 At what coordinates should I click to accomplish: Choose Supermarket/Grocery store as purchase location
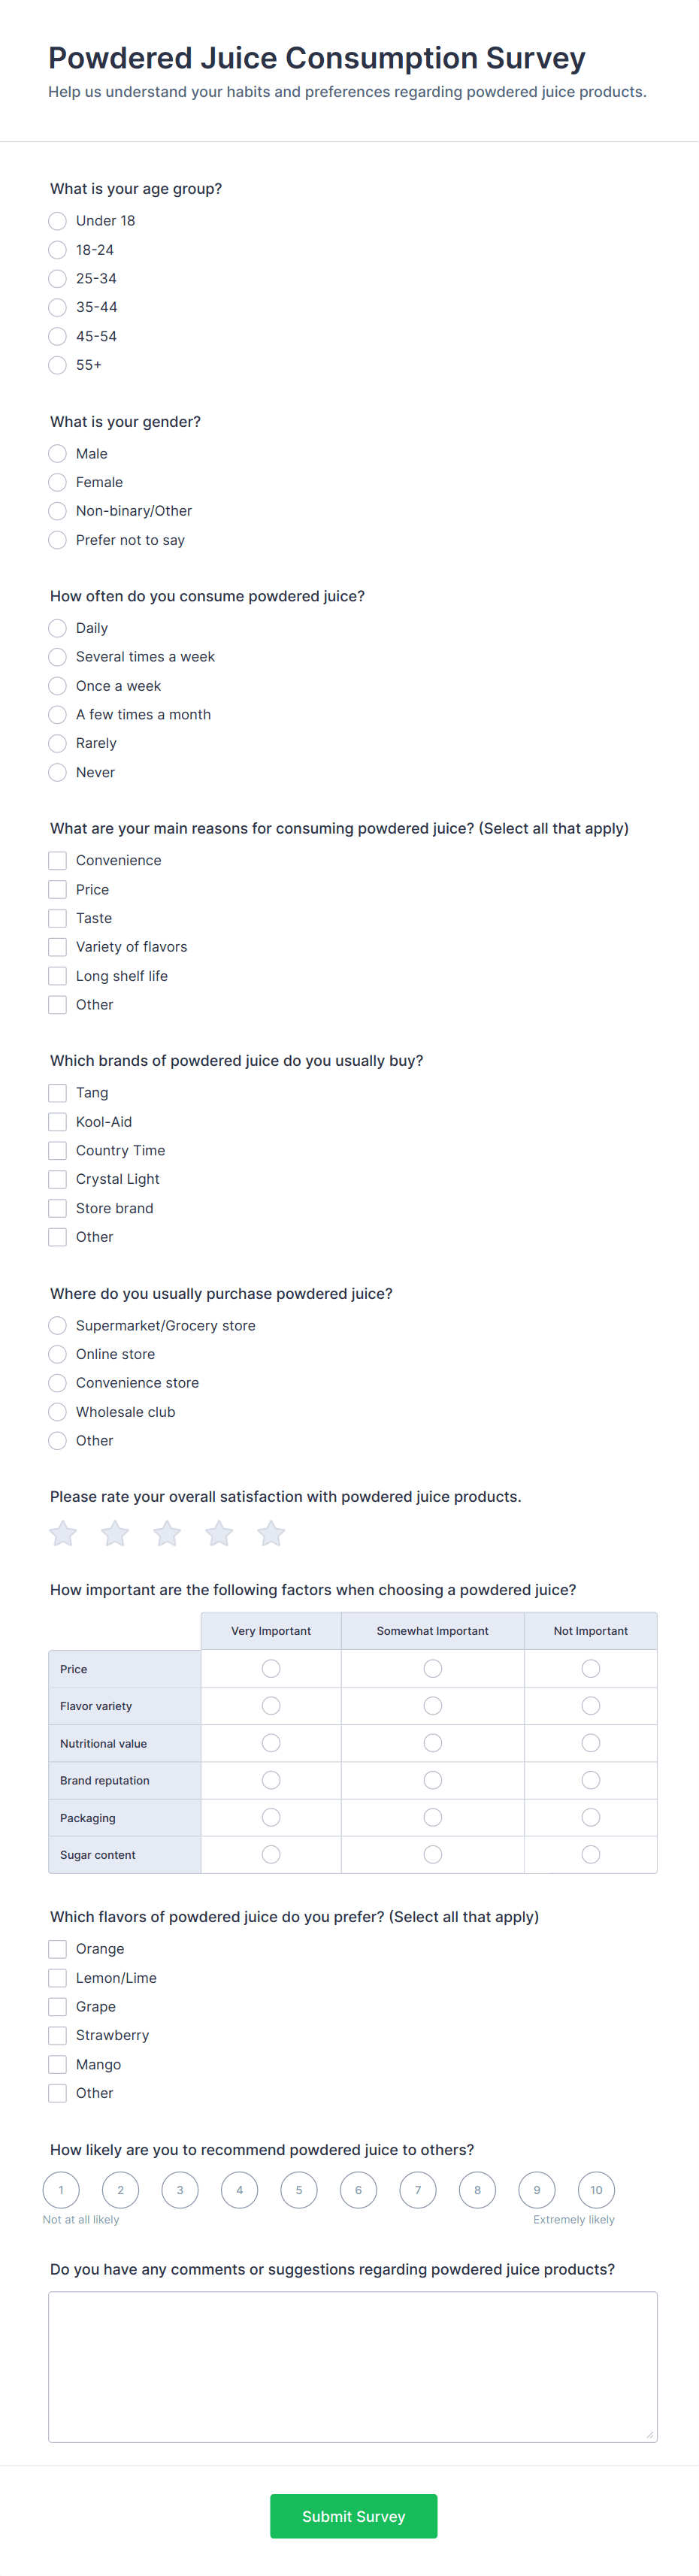pos(57,1325)
